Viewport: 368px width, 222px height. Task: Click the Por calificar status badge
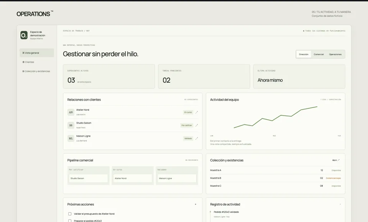click(187, 126)
